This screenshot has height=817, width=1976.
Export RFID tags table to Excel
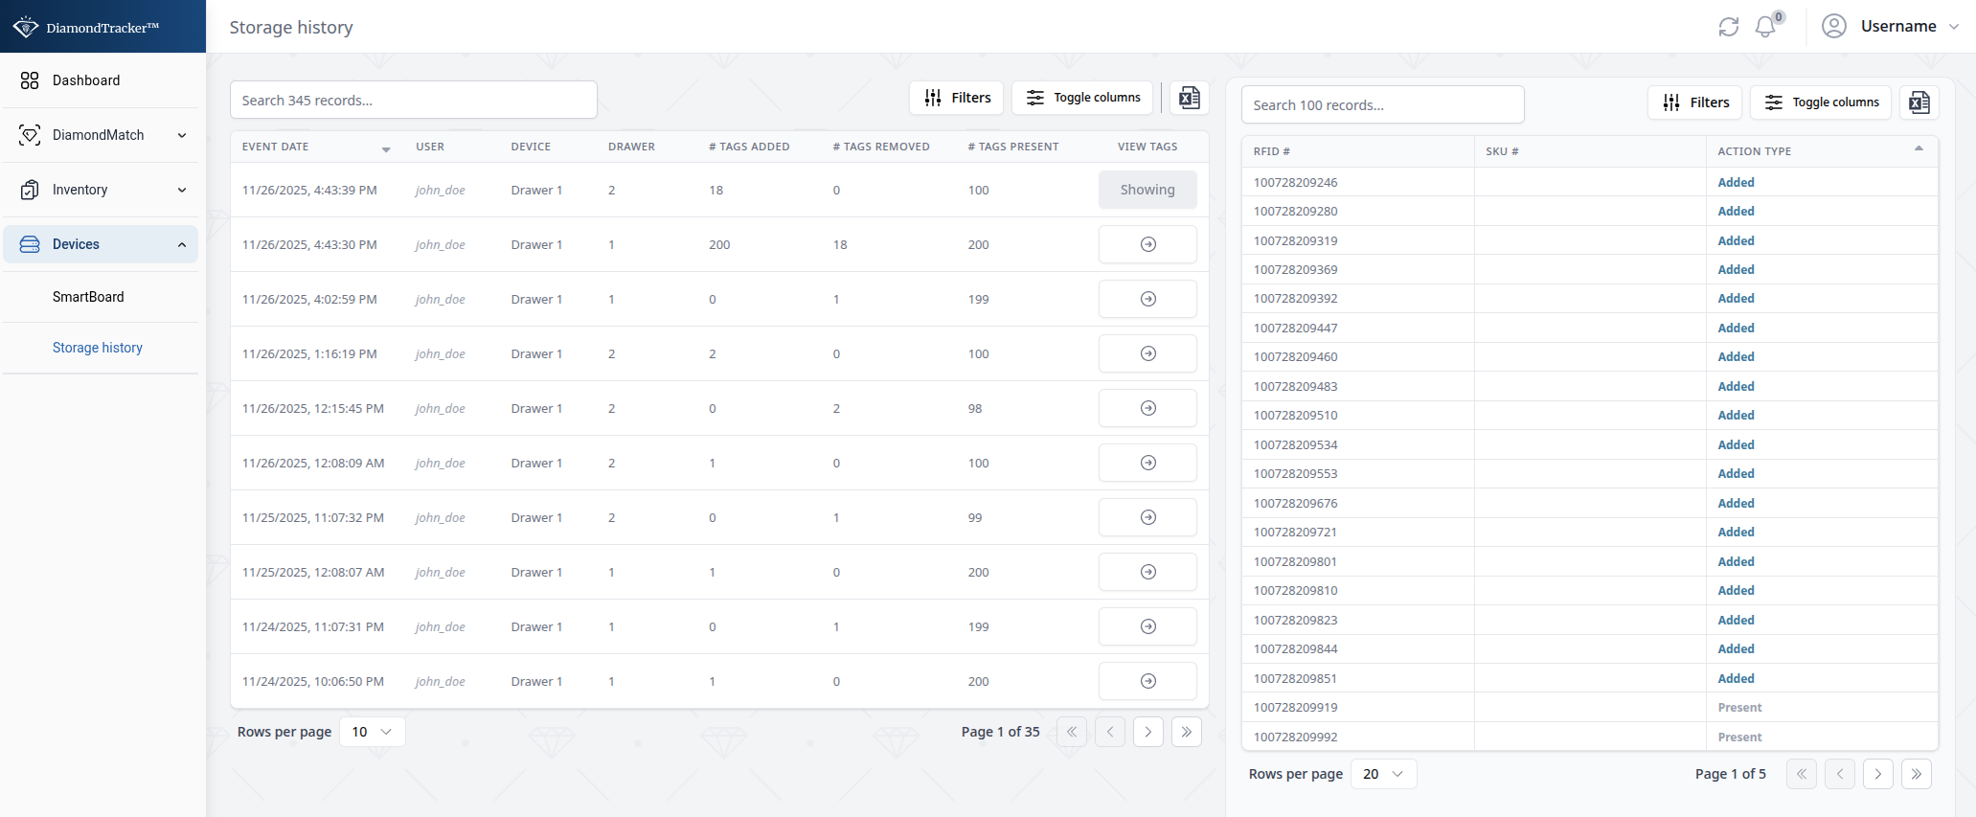pos(1919,102)
